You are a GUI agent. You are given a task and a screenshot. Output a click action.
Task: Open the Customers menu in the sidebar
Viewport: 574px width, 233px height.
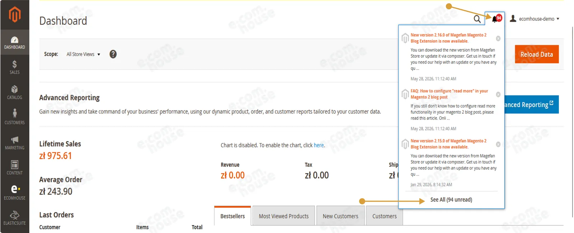pos(15,118)
